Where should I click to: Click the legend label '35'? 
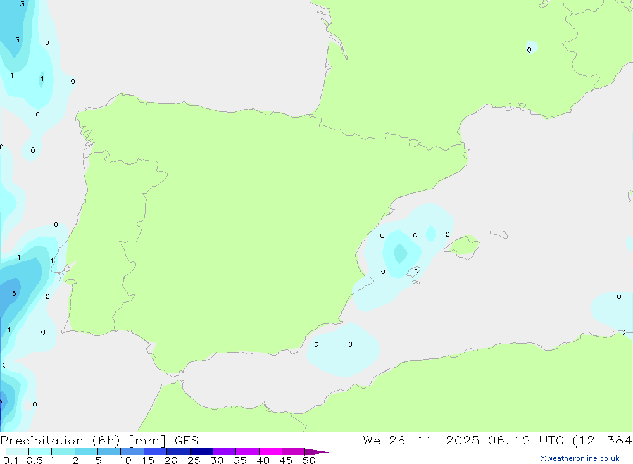[x=240, y=460]
